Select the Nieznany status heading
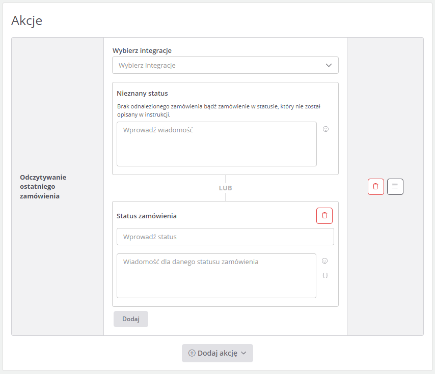 (142, 94)
